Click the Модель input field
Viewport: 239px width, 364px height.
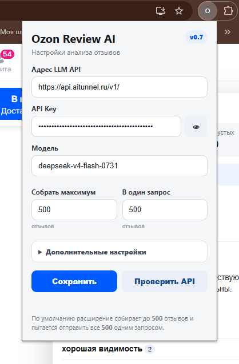click(x=120, y=166)
